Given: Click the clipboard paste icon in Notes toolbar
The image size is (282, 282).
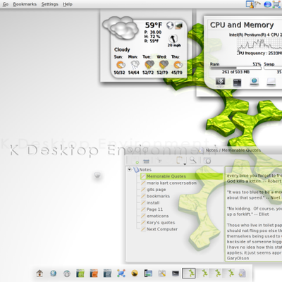Looking at the screenshot, I should [180, 160].
